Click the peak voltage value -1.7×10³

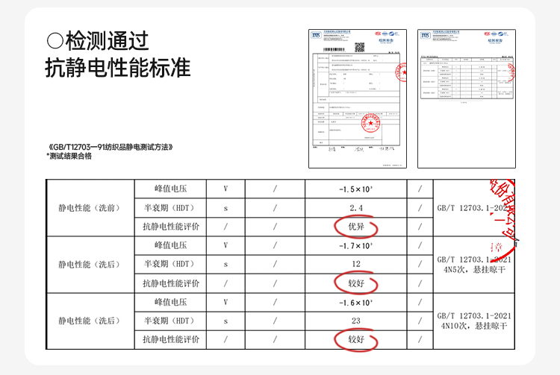[x=355, y=245]
